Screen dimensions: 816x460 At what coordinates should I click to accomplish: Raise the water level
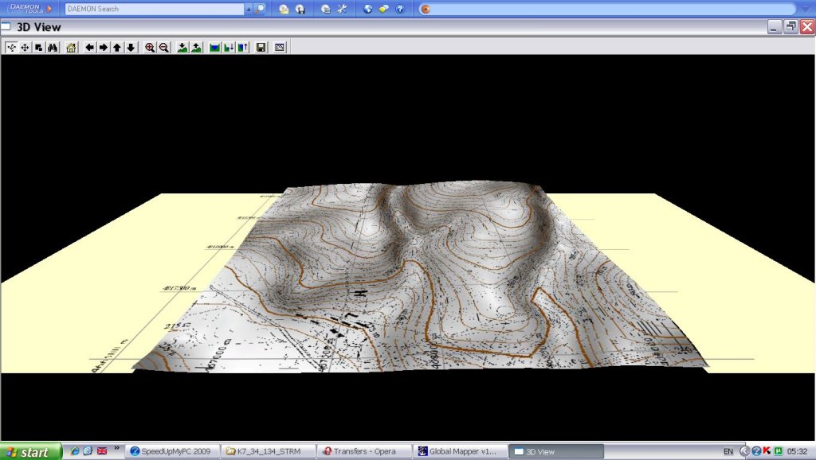(x=243, y=48)
